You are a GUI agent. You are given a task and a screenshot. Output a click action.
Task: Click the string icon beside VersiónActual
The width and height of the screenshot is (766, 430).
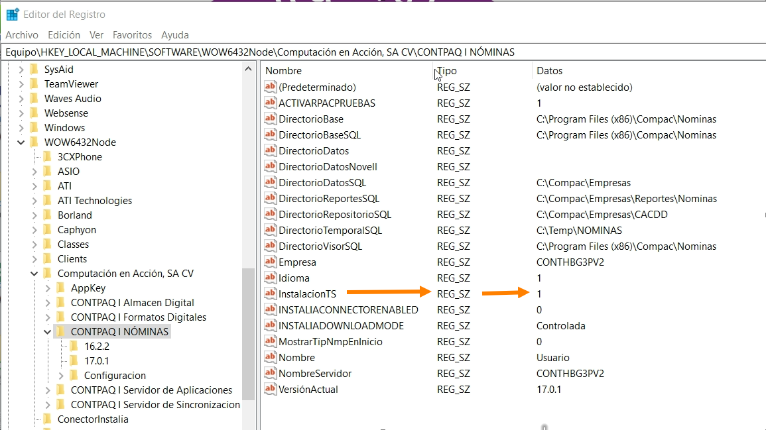pos(270,390)
